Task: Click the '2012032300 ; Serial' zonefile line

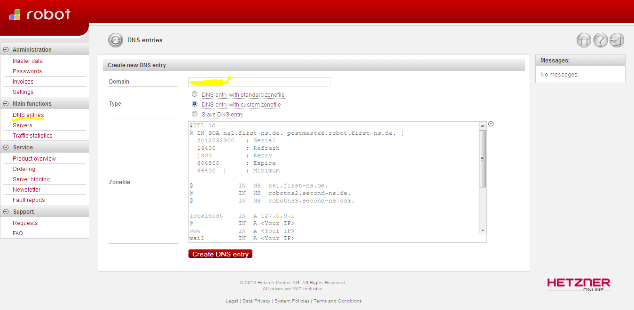Action: 236,140
